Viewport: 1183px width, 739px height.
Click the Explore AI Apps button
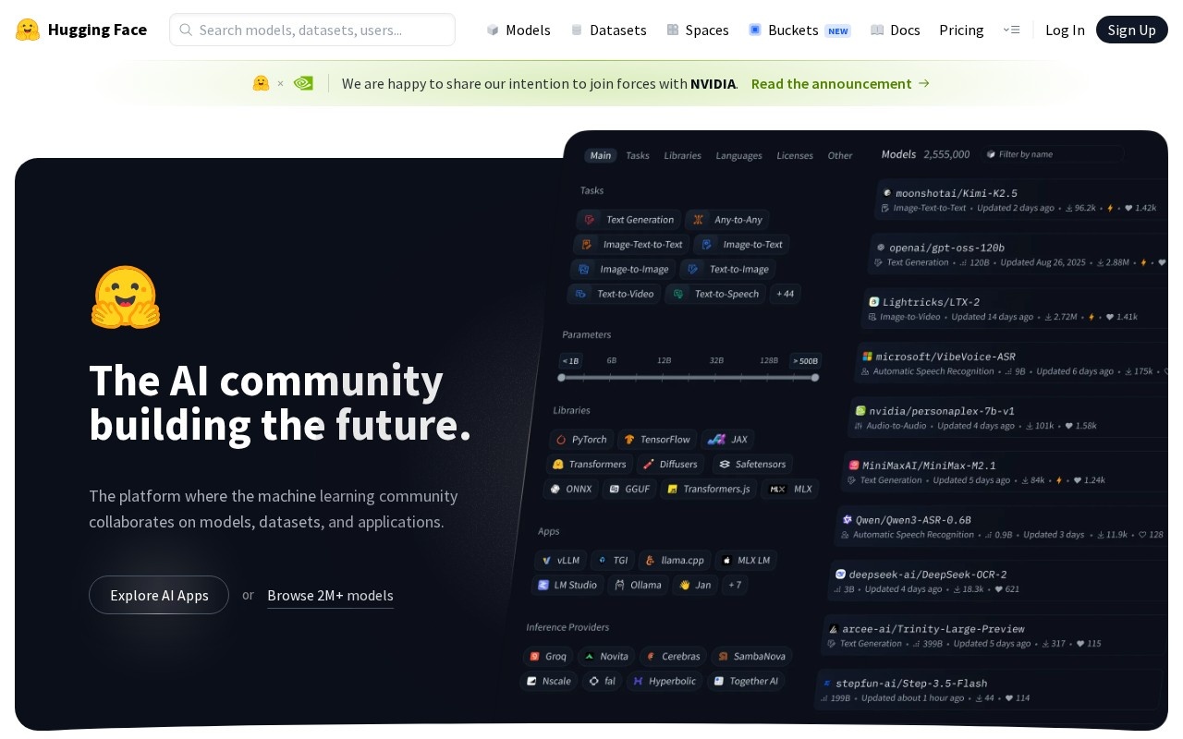point(159,595)
